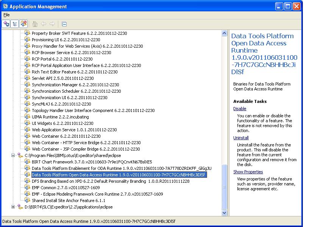Click the RCP Browser Service feature icon
Viewport: 318px width, 227px height.
tap(27, 53)
